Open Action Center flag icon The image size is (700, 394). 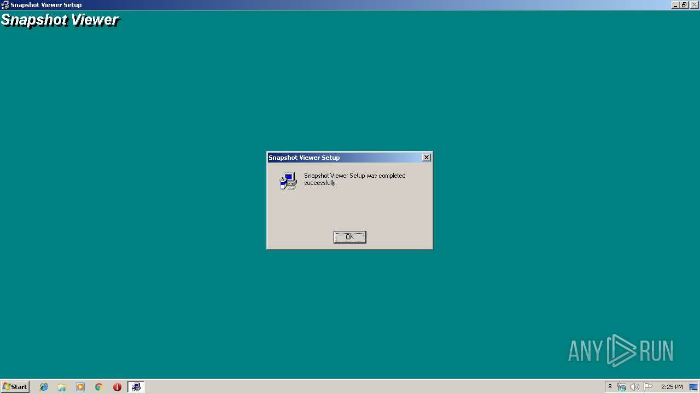pos(648,387)
